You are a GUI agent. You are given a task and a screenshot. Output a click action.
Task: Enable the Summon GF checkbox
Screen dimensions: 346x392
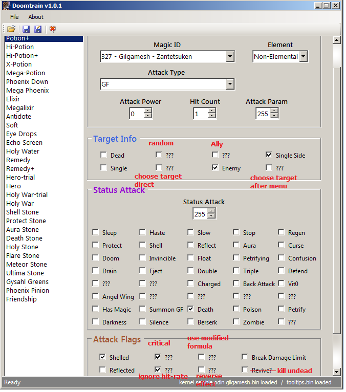pos(142,309)
